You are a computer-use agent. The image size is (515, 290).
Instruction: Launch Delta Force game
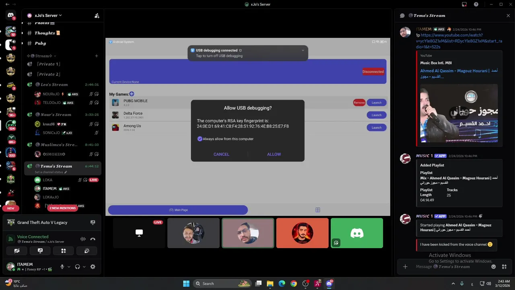click(377, 115)
